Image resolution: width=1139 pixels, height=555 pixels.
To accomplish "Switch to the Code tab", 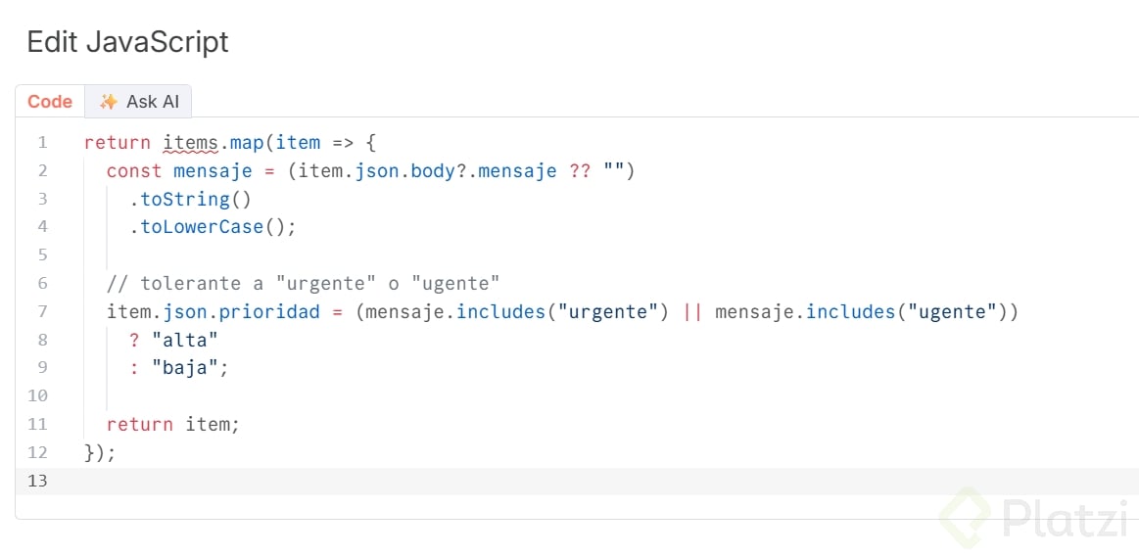I will (50, 102).
